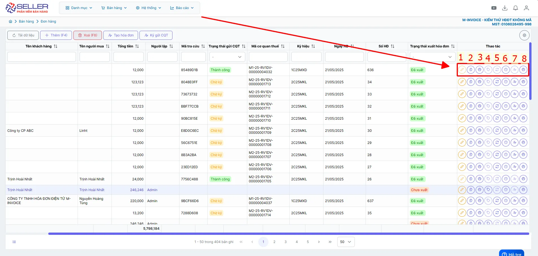538x256 pixels.
Task: Sort by Tên khách hàng column arrows
Action: point(56,46)
